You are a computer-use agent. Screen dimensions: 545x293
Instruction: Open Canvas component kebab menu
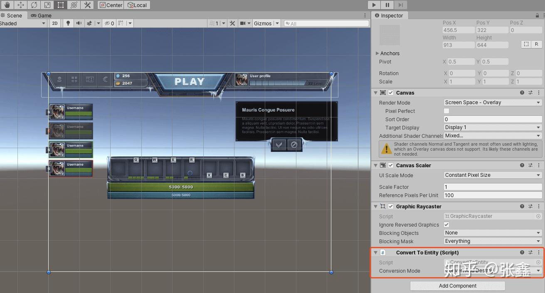tap(539, 93)
